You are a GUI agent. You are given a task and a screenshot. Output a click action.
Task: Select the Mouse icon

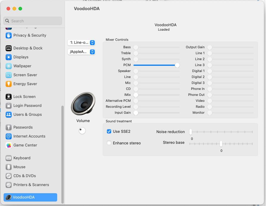coord(8,167)
